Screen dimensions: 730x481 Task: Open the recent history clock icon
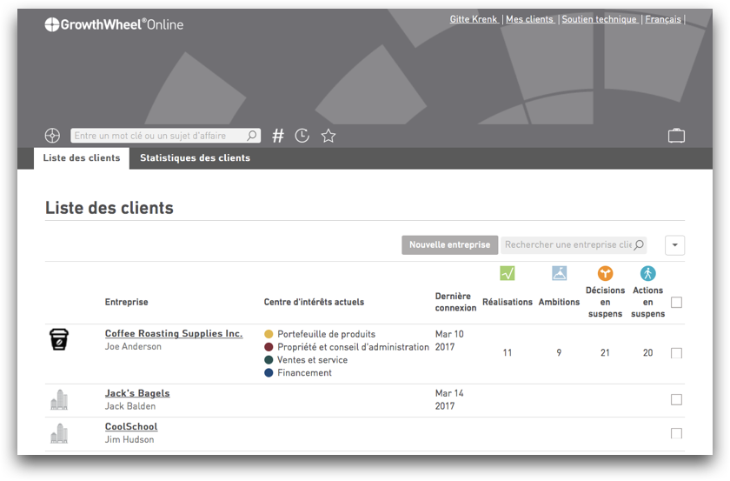click(x=302, y=136)
